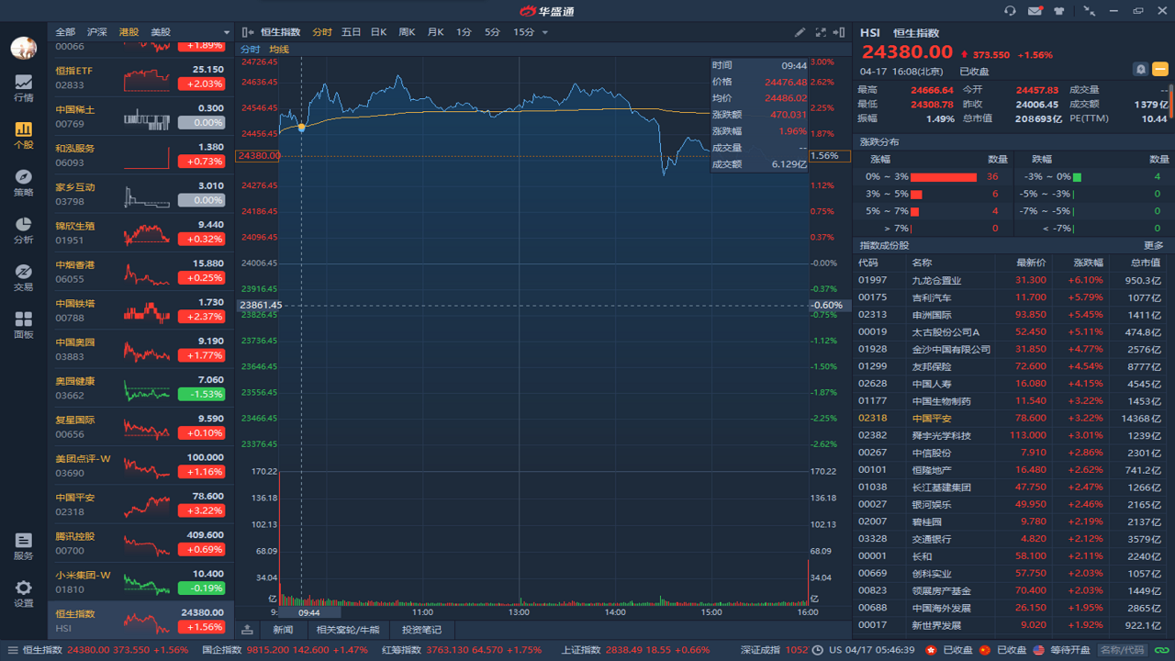Select 中国平安 from the constituents list
The height and width of the screenshot is (661, 1175).
pos(933,419)
